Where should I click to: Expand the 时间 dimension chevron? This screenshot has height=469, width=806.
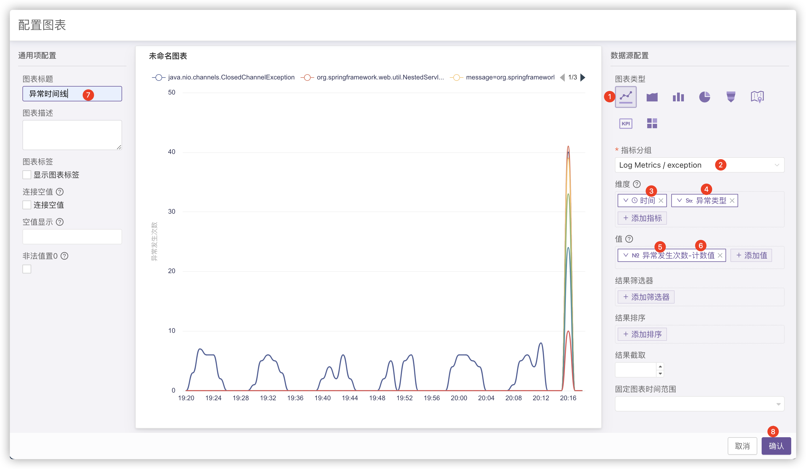626,201
